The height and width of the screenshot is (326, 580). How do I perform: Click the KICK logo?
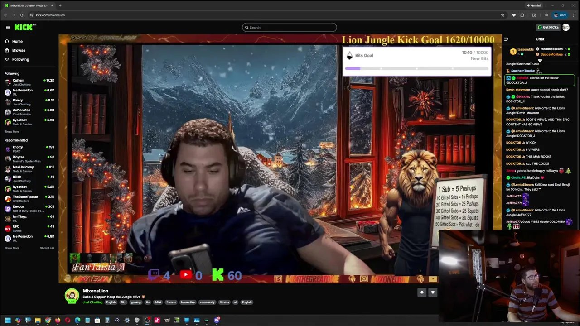click(25, 27)
